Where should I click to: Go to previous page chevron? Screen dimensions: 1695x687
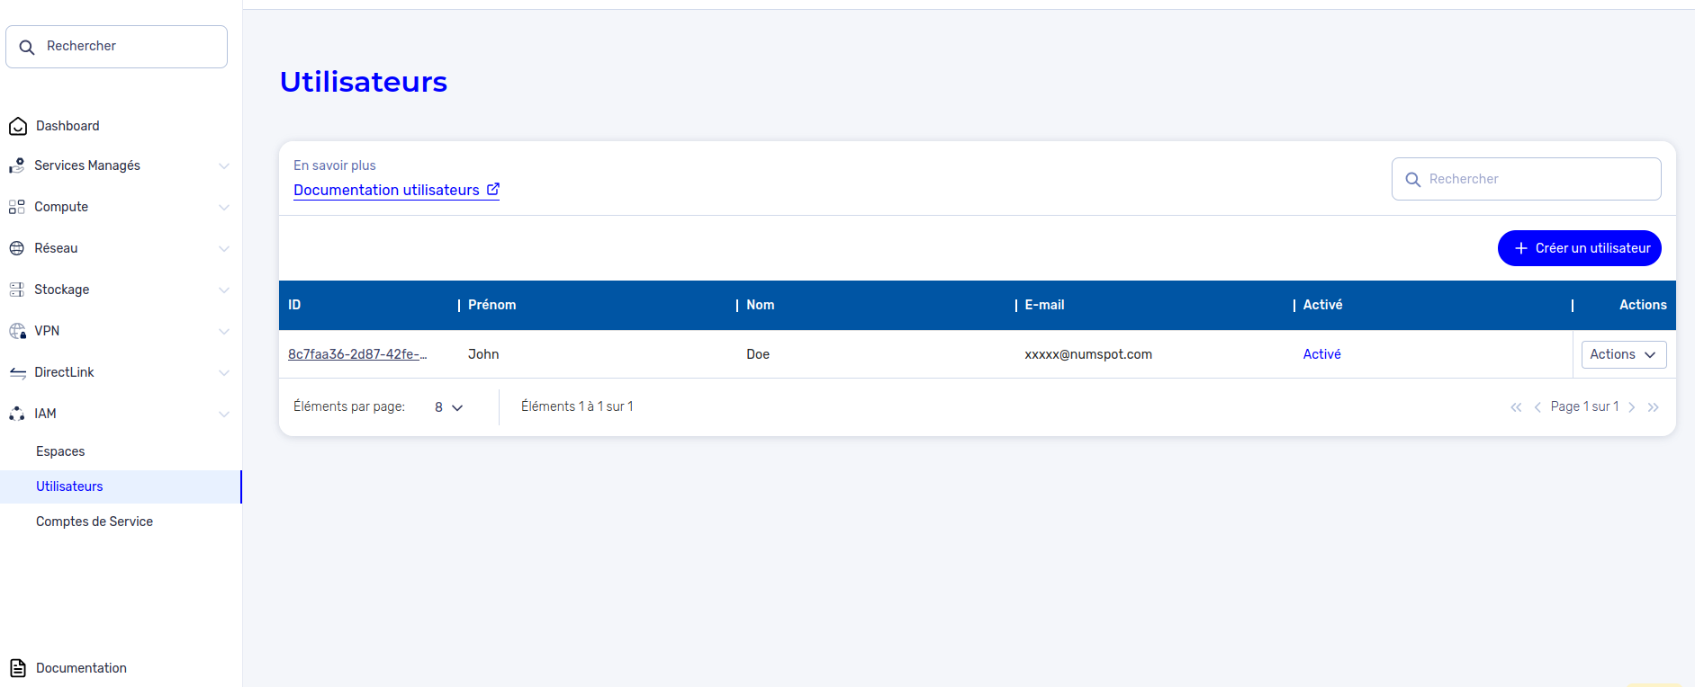pos(1537,407)
